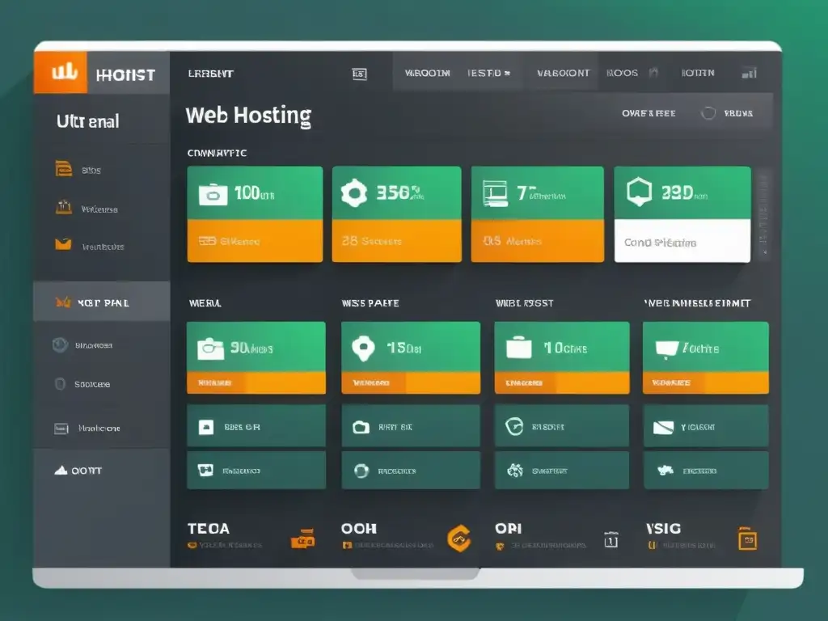
Task: Click the briefcase icon on the 10 card
Action: point(518,348)
